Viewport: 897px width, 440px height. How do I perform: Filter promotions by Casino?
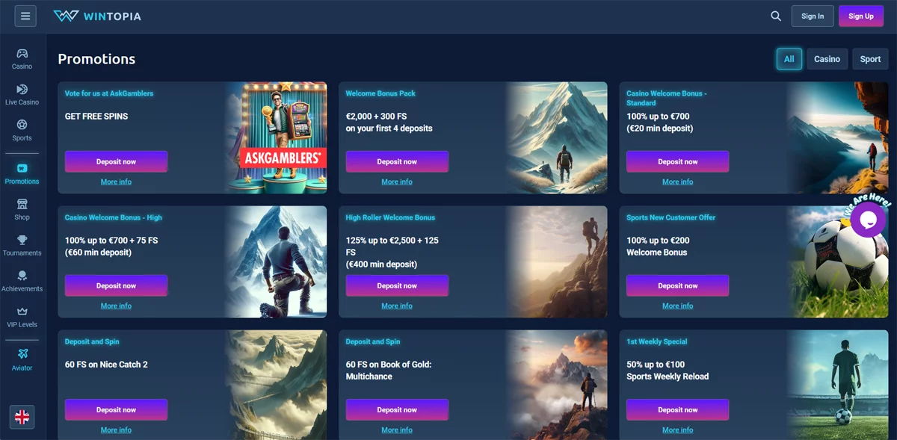pos(827,59)
